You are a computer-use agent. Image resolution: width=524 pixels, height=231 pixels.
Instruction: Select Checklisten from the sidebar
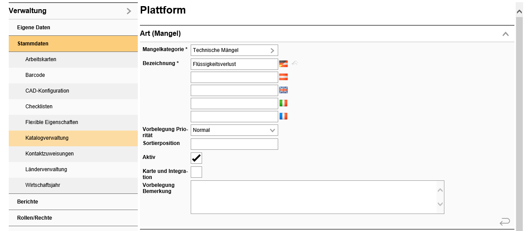39,107
